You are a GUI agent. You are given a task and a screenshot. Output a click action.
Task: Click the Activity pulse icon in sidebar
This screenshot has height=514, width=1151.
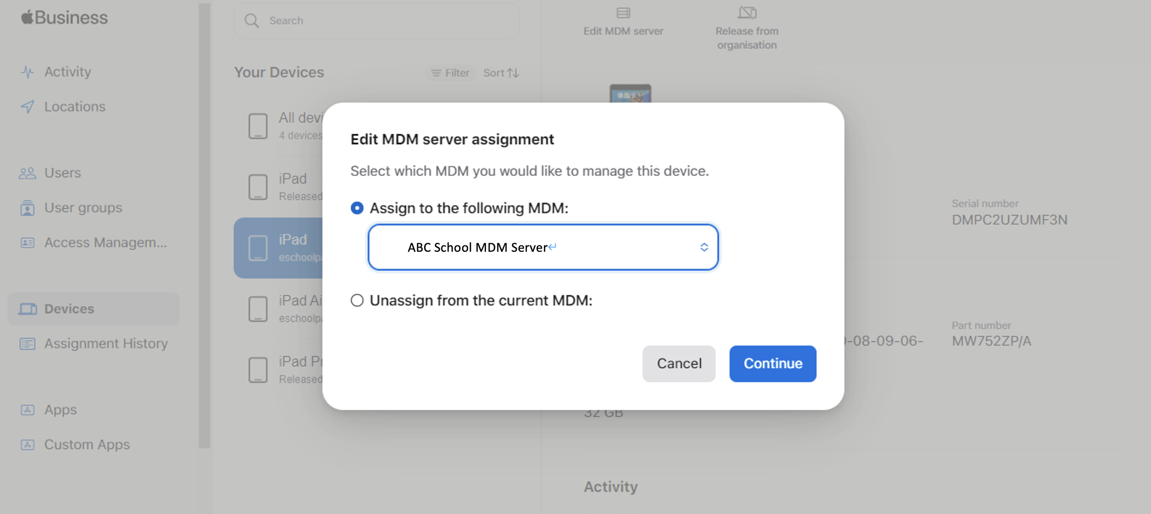[27, 72]
